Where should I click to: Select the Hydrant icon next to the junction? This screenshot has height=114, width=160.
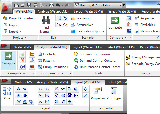[25, 89]
